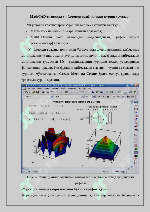Save the worksheet with the floppy icon
Viewport: 150px width, 212px height.
point(38,92)
